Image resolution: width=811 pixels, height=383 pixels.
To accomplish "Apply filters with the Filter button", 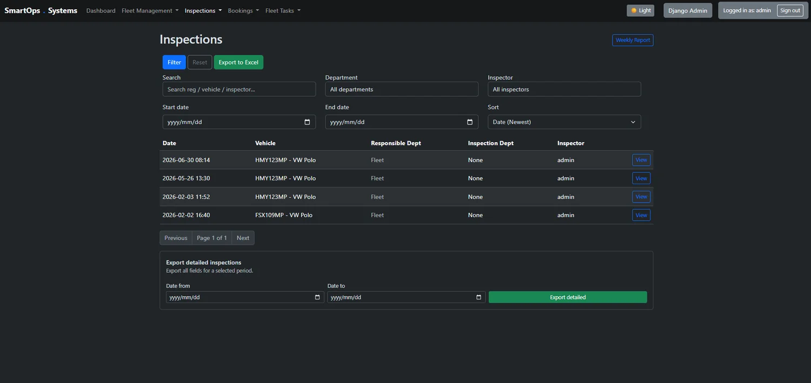I will [x=174, y=62].
